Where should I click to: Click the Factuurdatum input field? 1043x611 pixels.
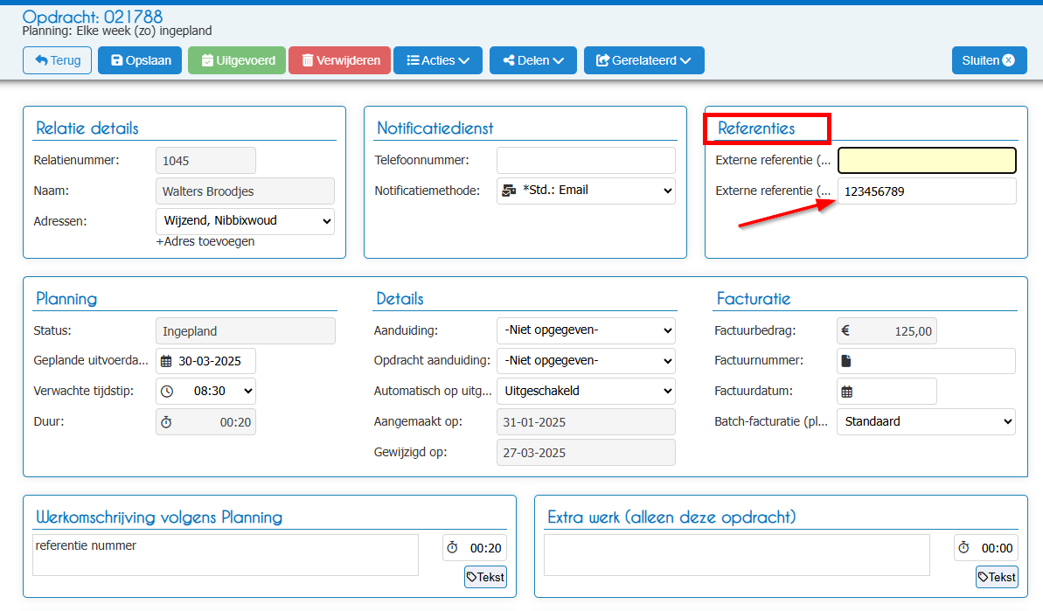point(887,392)
